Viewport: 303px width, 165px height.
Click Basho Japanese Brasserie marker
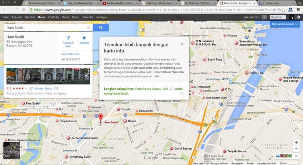(6, 140)
